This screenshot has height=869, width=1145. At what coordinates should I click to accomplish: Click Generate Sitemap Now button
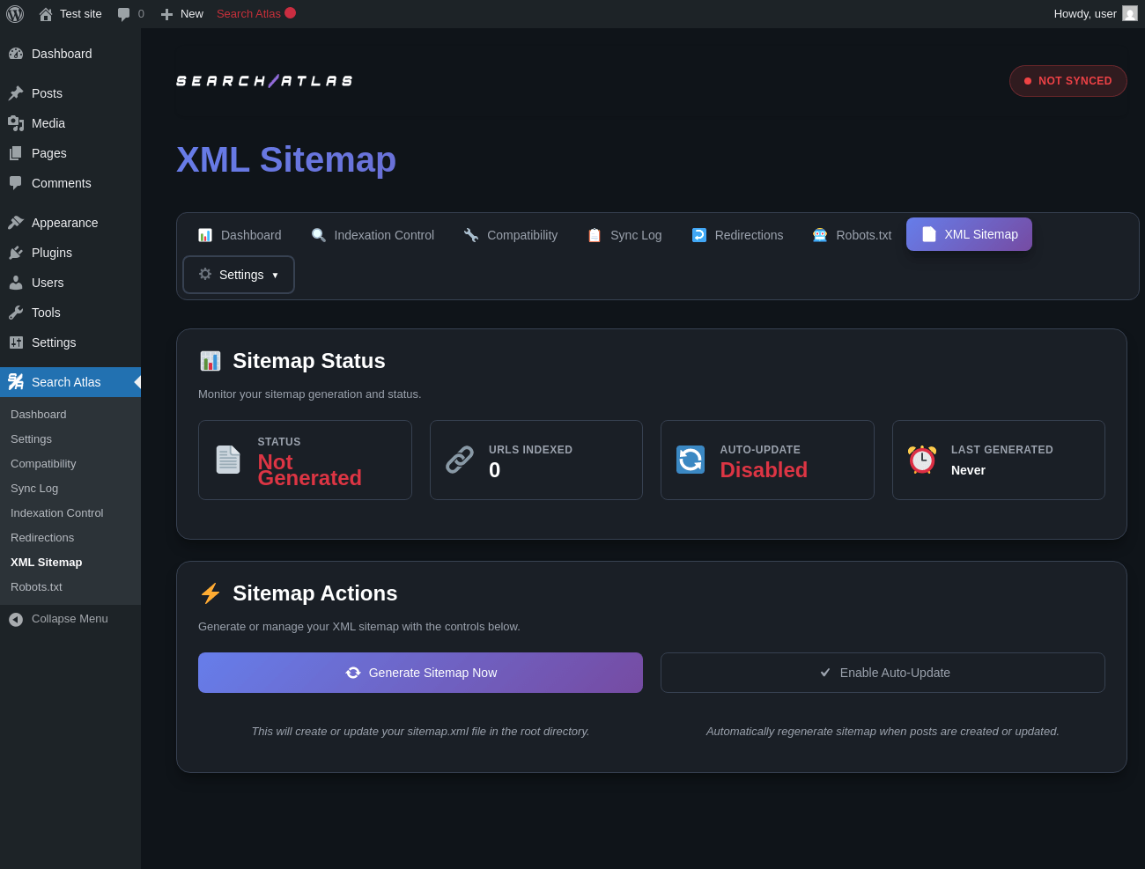[x=420, y=673]
